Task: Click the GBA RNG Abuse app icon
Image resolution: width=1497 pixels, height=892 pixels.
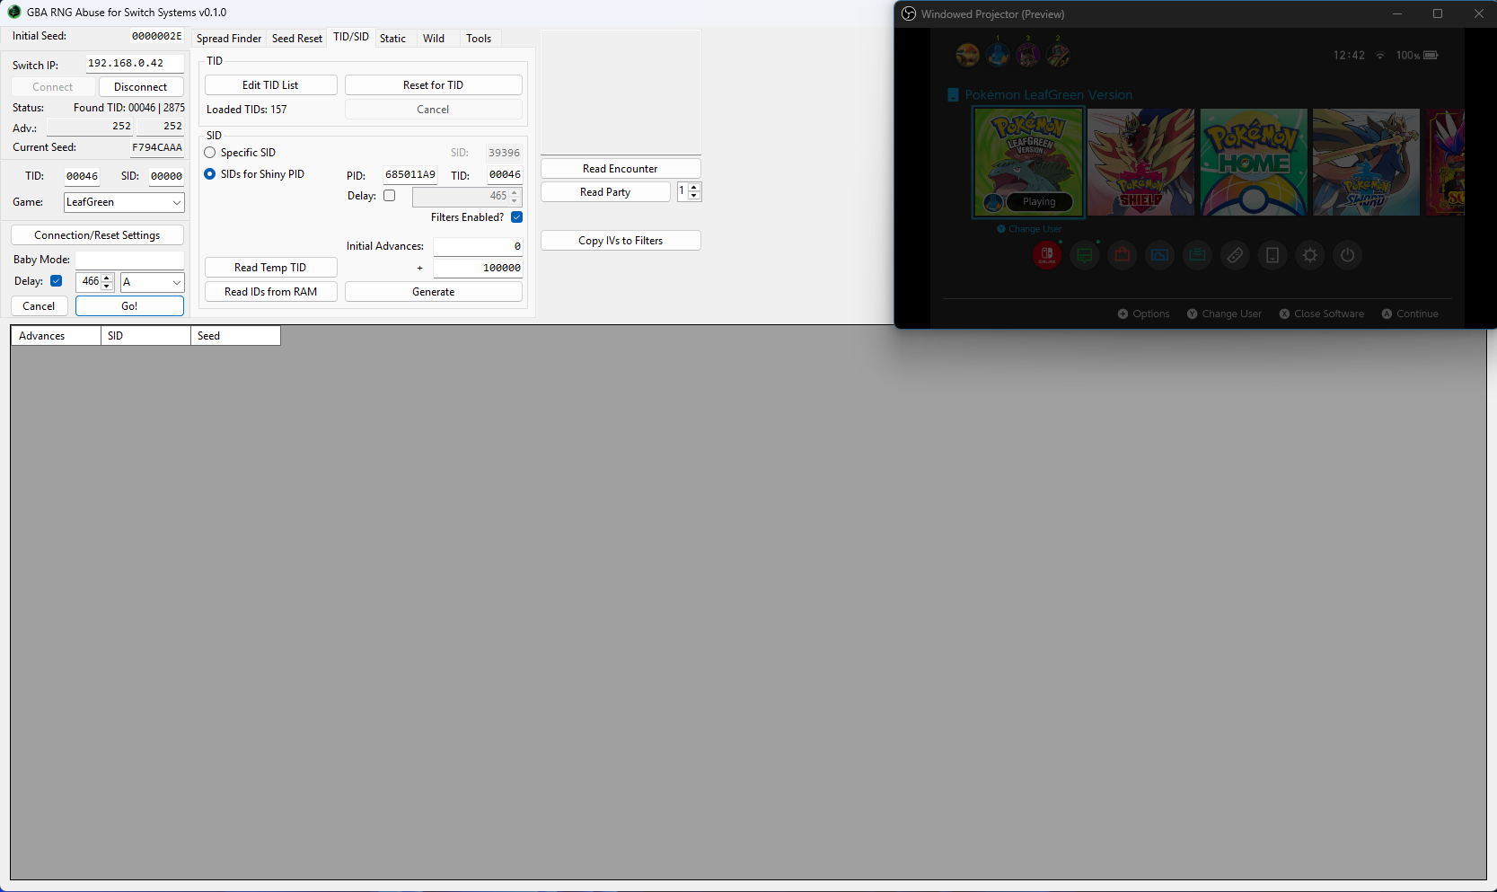Action: pos(14,12)
